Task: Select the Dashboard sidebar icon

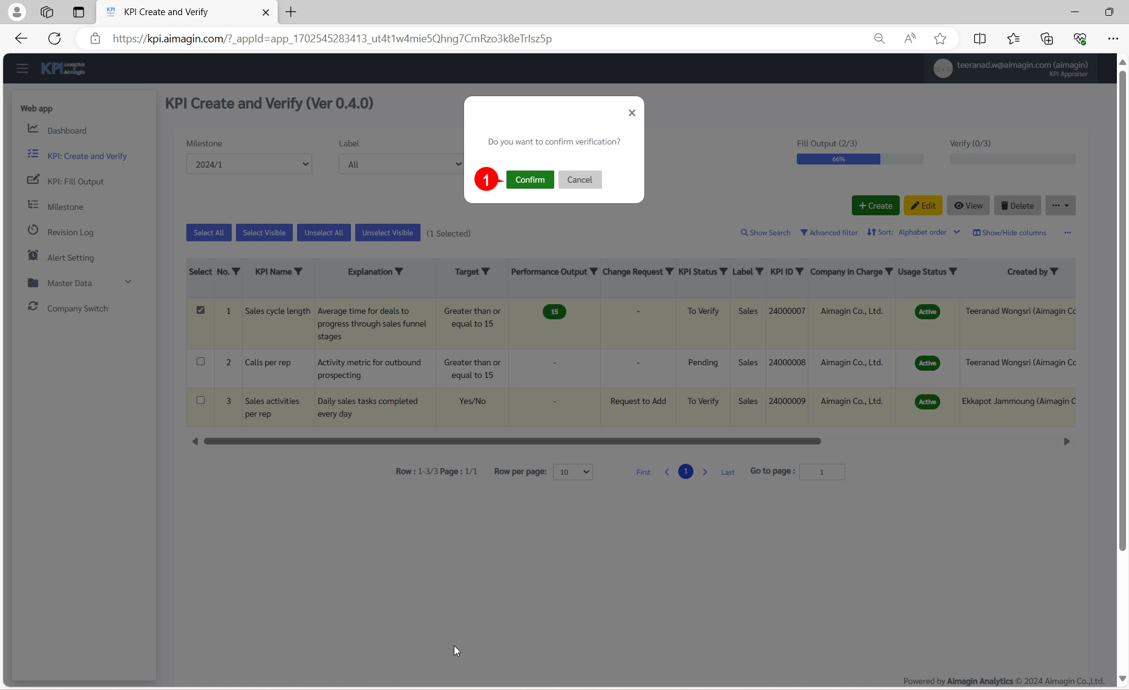Action: point(34,129)
